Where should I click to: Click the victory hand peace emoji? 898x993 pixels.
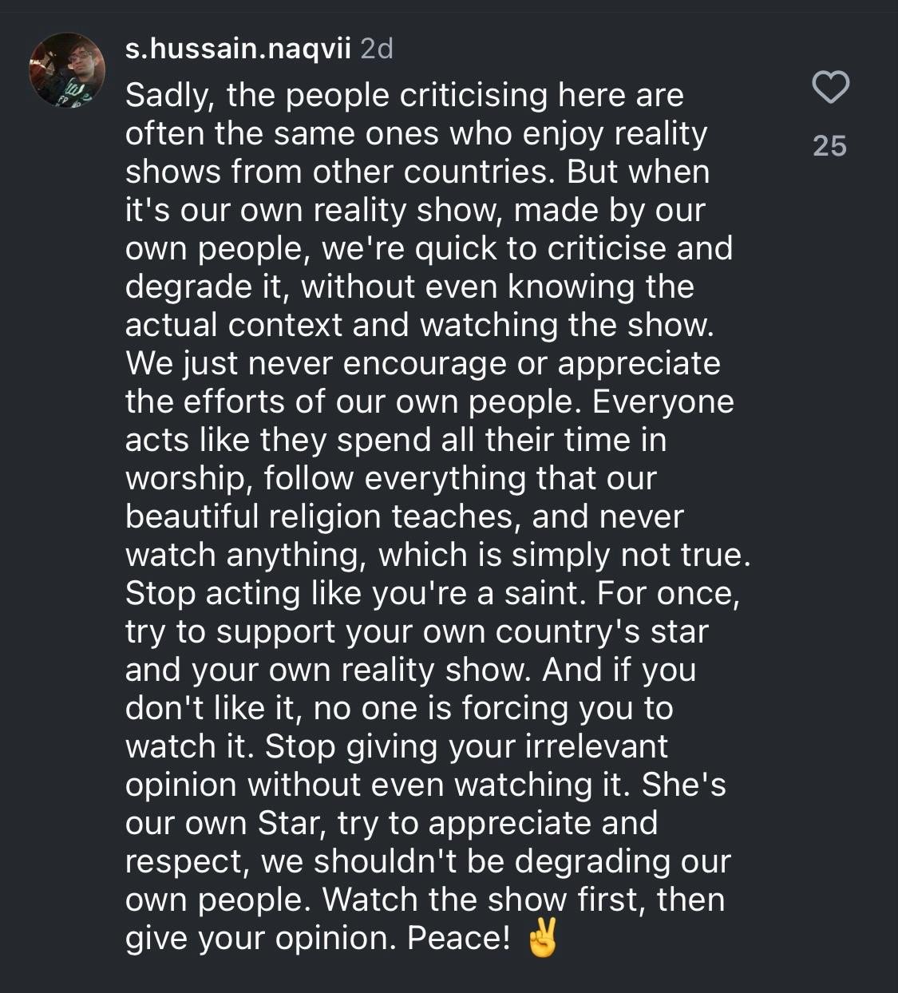(543, 938)
